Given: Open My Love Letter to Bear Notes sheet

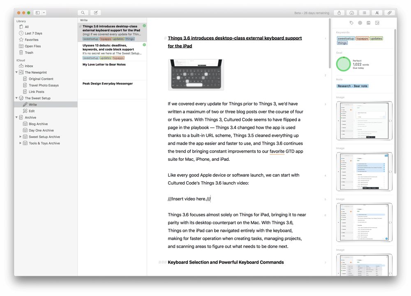Looking at the screenshot, I should [112, 71].
